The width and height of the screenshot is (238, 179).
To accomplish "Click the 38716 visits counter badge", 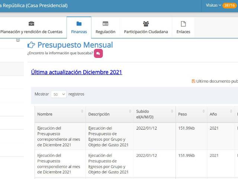I will (229, 6).
